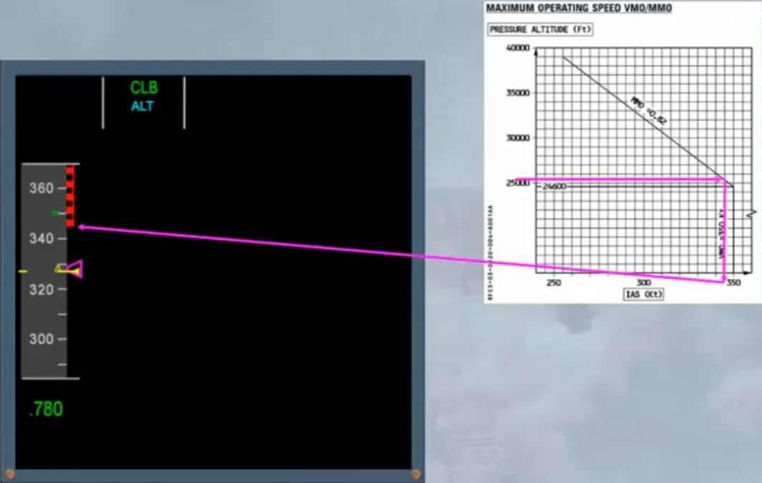Click the 30000 altitude axis value
The image size is (762, 483).
click(x=518, y=138)
